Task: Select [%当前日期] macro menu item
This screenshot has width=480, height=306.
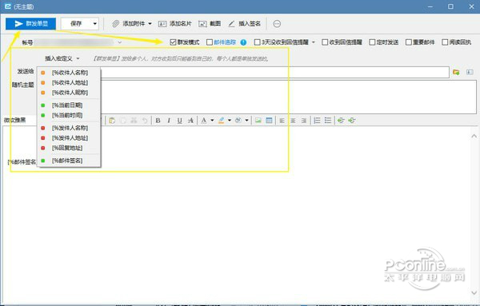Action: [69, 105]
